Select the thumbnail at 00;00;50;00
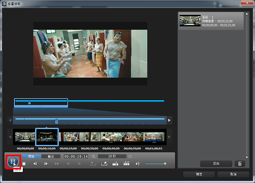 click(132, 137)
